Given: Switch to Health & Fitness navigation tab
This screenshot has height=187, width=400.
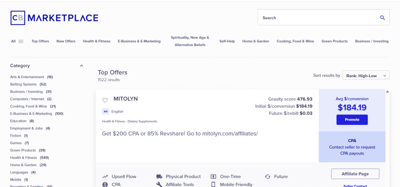Looking at the screenshot, I should [x=96, y=41].
